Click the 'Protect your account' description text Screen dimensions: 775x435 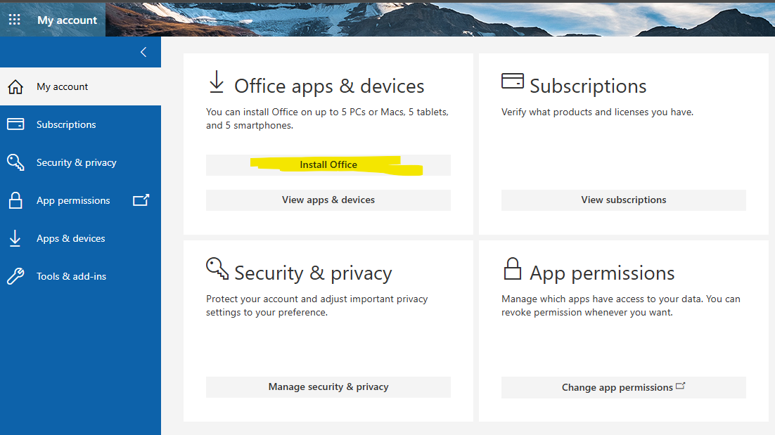click(316, 306)
